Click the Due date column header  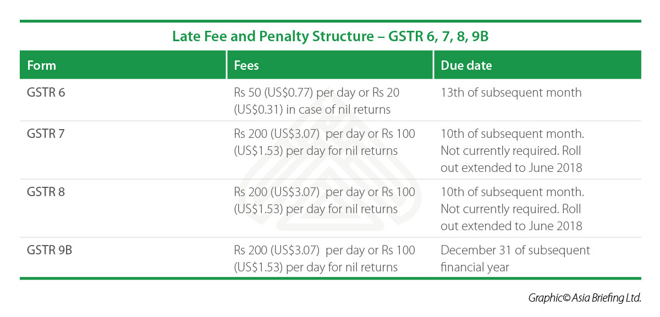(x=466, y=65)
